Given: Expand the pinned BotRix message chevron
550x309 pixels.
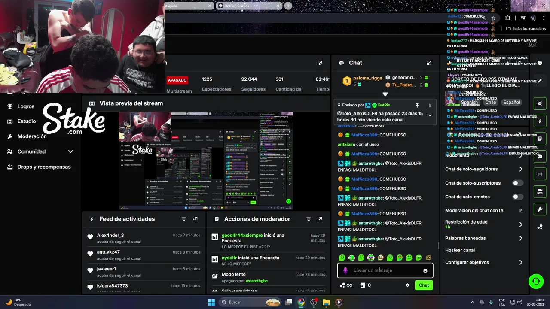Looking at the screenshot, I should coord(430,115).
